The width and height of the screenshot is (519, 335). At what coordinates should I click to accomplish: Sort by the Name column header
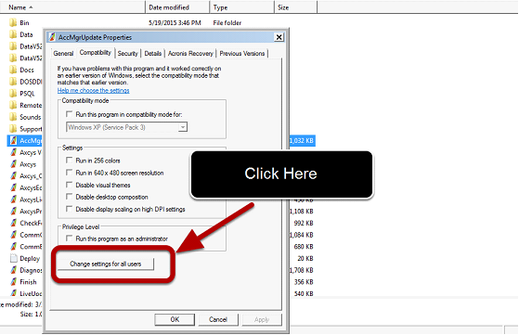72,6
